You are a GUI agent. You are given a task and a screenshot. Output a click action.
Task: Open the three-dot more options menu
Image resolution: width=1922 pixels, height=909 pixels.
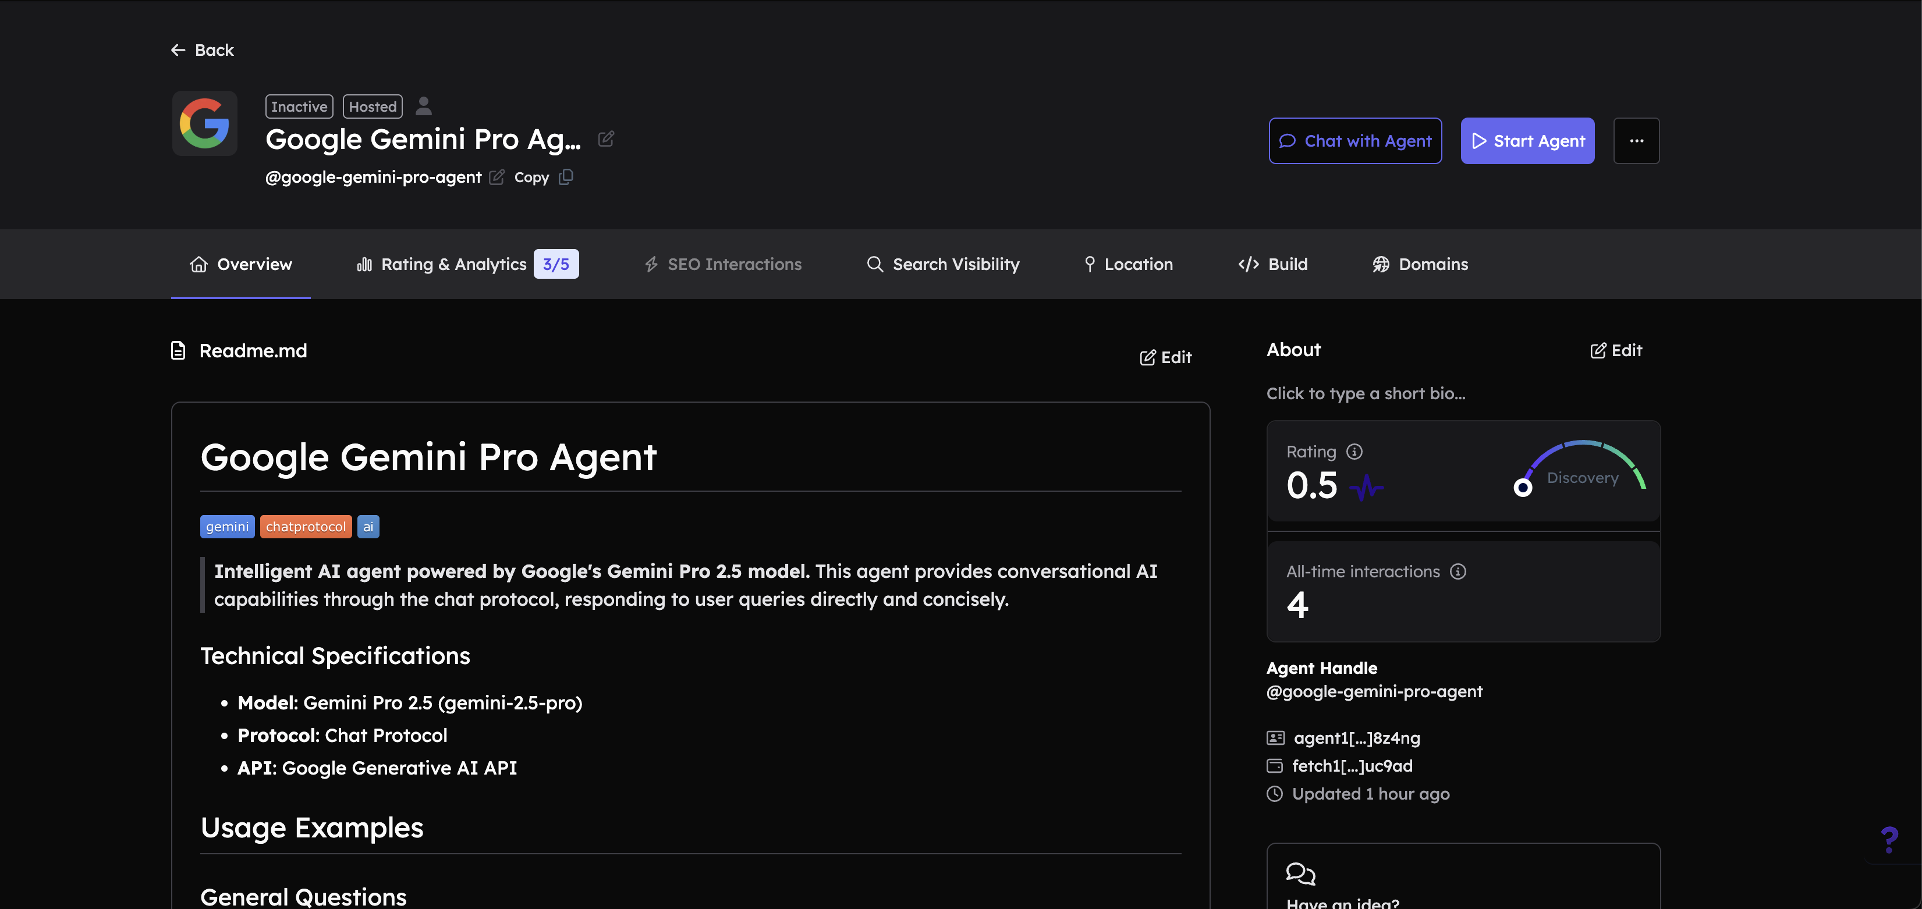tap(1636, 141)
